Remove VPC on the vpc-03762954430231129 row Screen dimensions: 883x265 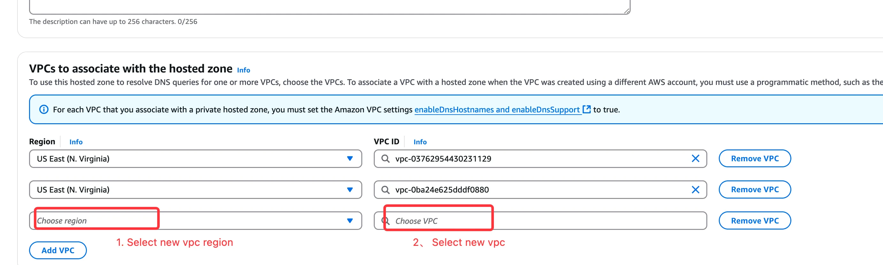[x=755, y=158]
